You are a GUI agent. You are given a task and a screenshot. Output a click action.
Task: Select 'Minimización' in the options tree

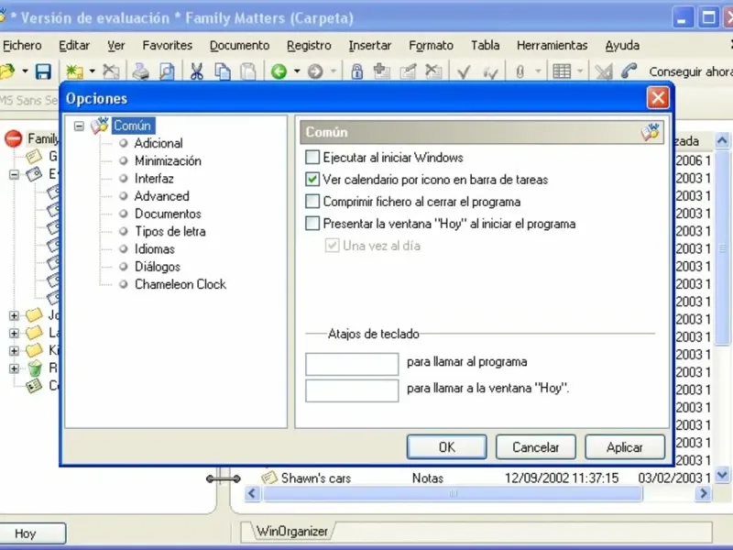point(168,161)
